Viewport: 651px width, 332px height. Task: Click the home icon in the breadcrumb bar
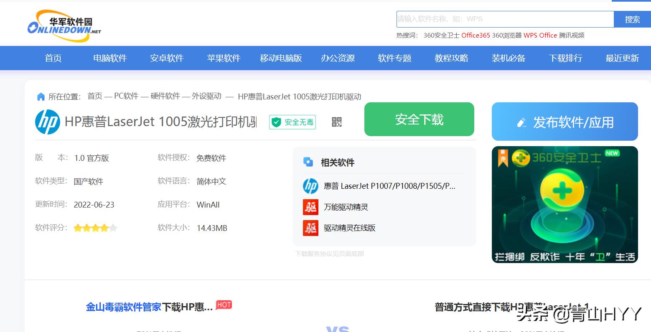[41, 96]
